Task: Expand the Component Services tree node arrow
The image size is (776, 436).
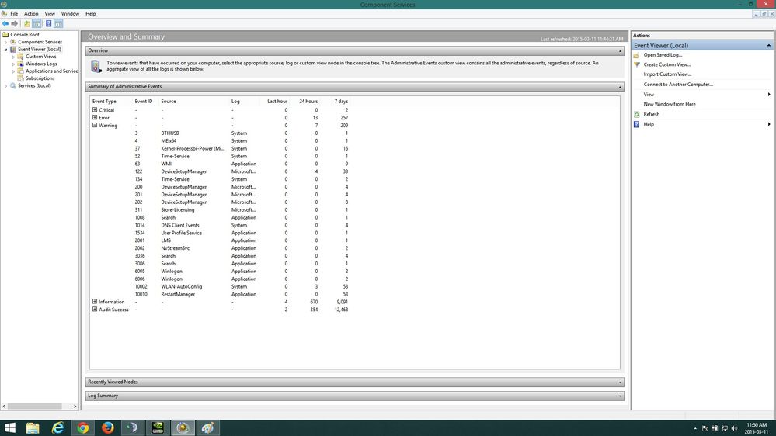Action: (x=6, y=42)
